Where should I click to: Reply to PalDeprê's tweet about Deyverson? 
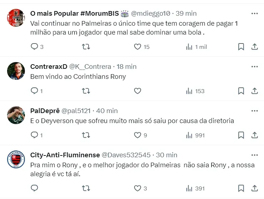point(35,135)
